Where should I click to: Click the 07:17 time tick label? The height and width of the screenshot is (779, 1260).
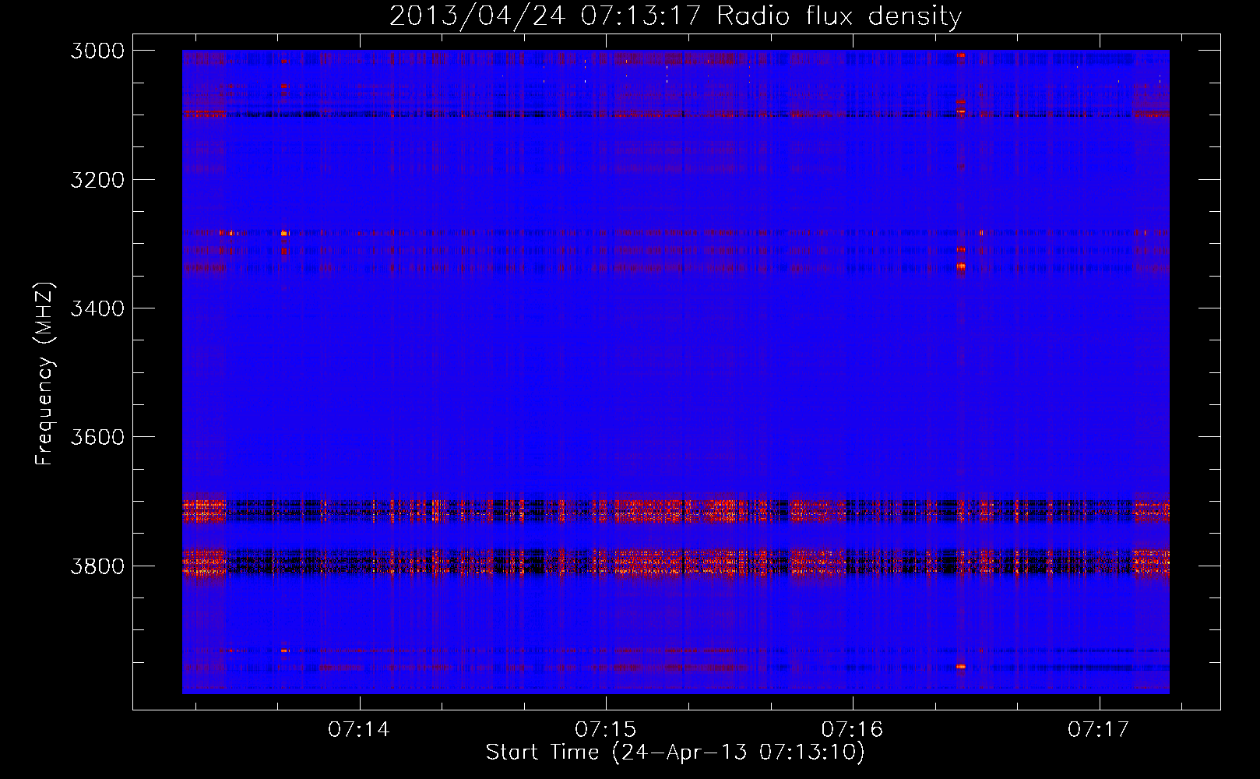tap(1098, 729)
